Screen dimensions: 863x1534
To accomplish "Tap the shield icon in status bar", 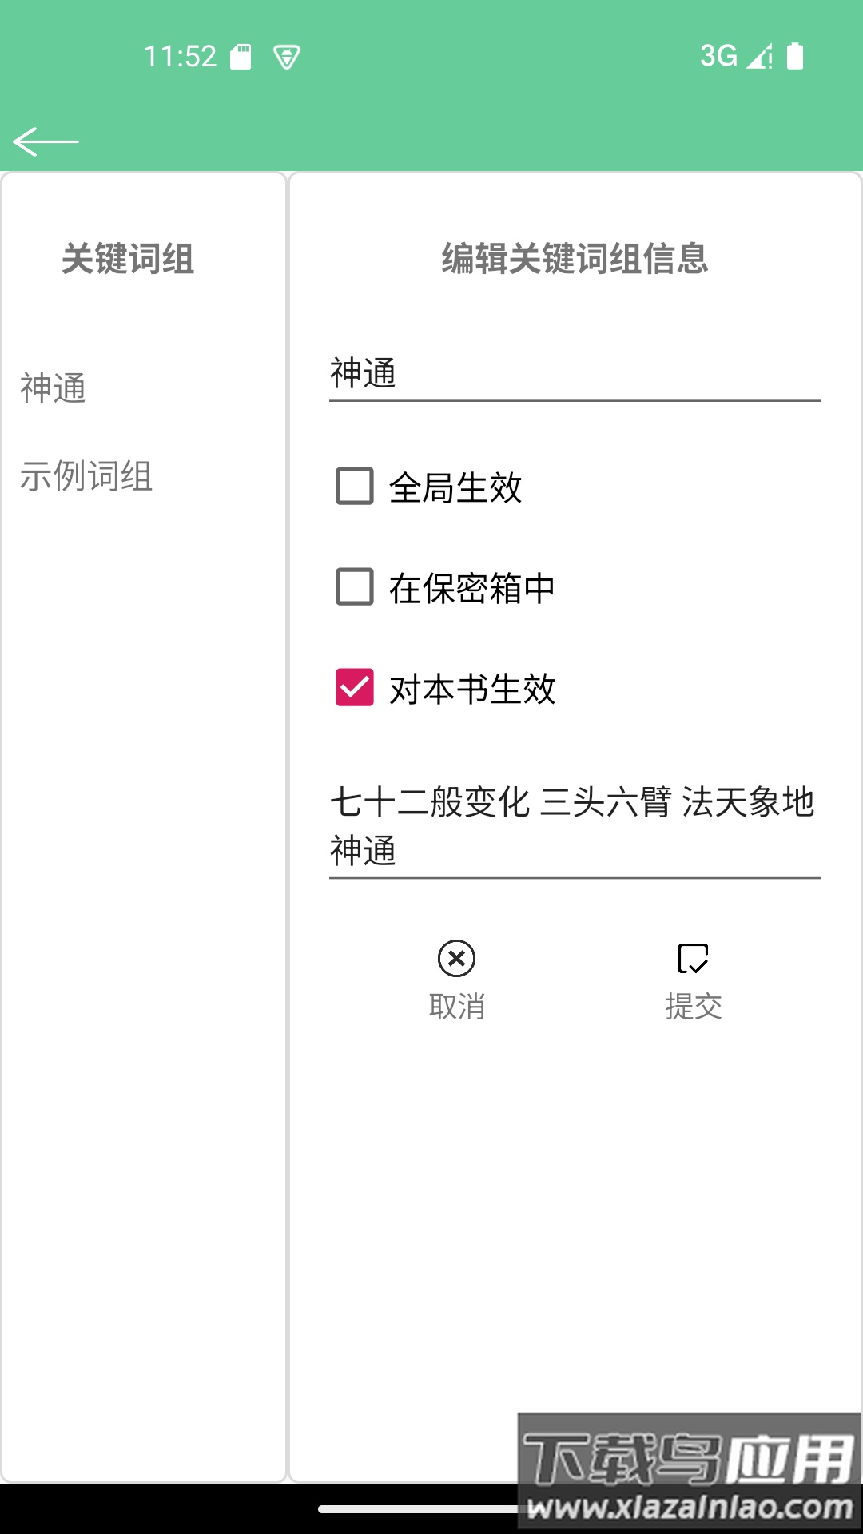I will pyautogui.click(x=286, y=57).
